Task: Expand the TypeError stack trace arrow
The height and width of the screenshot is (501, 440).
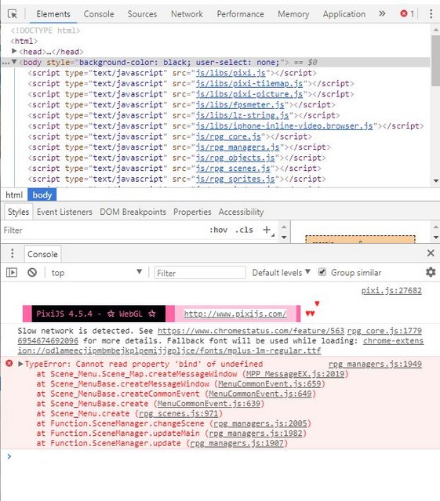Action: (20, 364)
